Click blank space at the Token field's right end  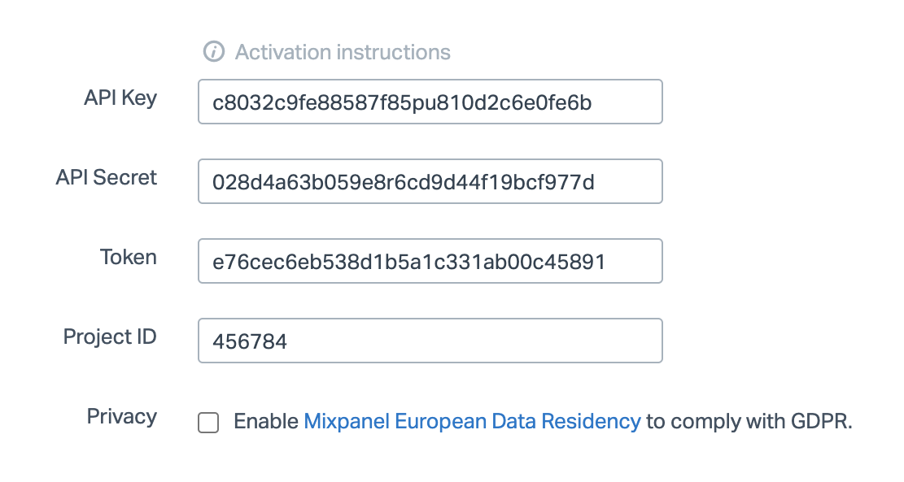click(x=639, y=261)
